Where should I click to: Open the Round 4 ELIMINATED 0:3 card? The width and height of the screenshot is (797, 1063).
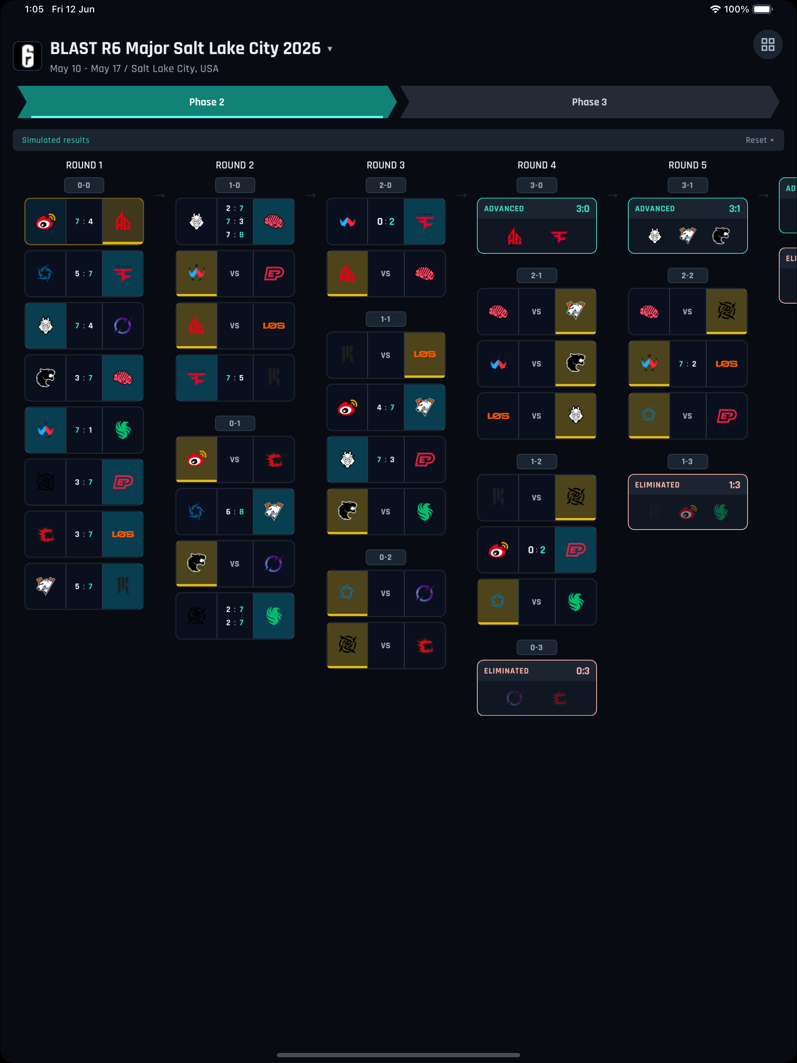point(537,688)
